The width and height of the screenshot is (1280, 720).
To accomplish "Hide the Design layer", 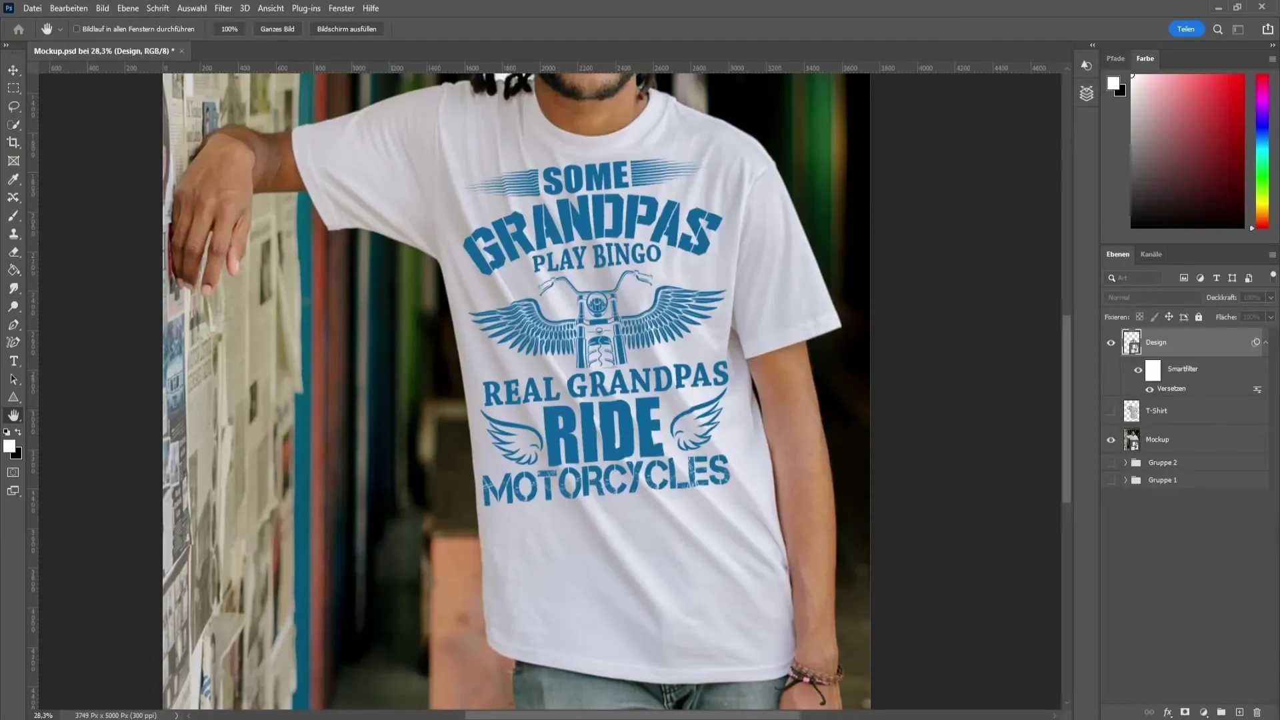I will point(1111,343).
